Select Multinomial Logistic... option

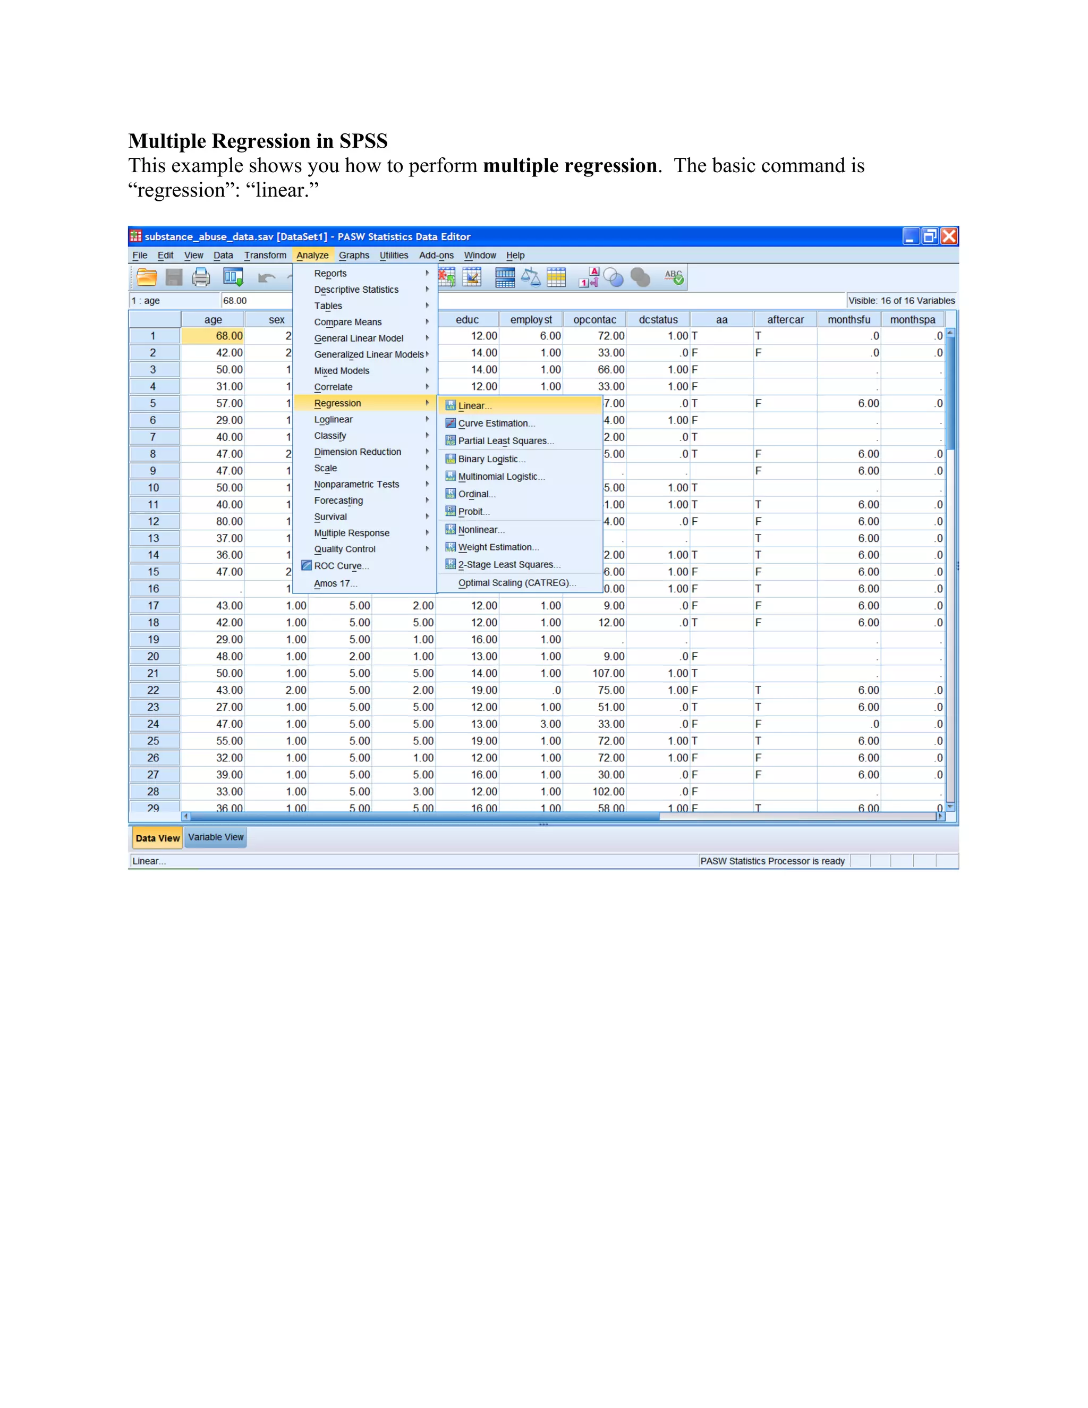click(x=520, y=477)
